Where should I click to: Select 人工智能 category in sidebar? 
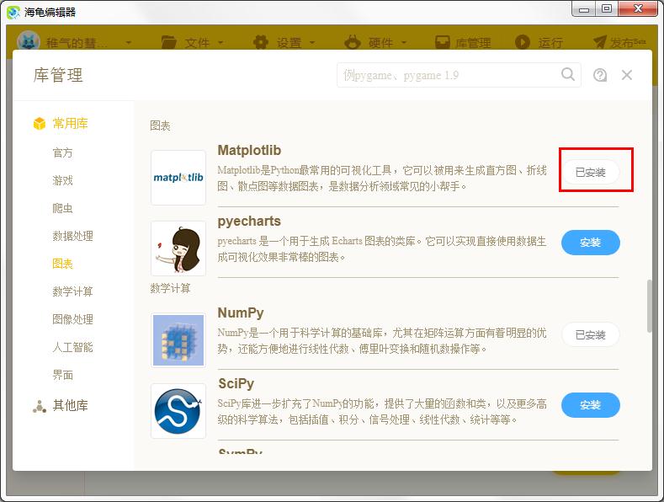73,347
